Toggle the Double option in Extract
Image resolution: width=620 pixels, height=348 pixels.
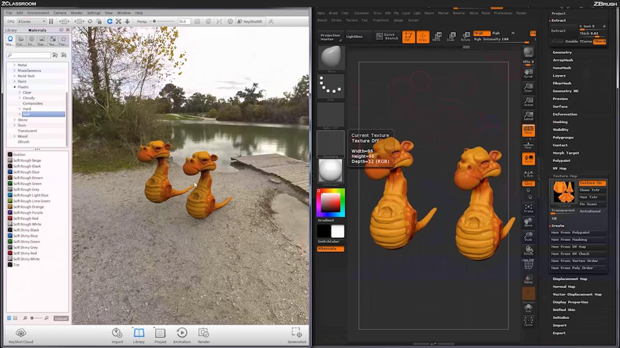[x=572, y=42]
